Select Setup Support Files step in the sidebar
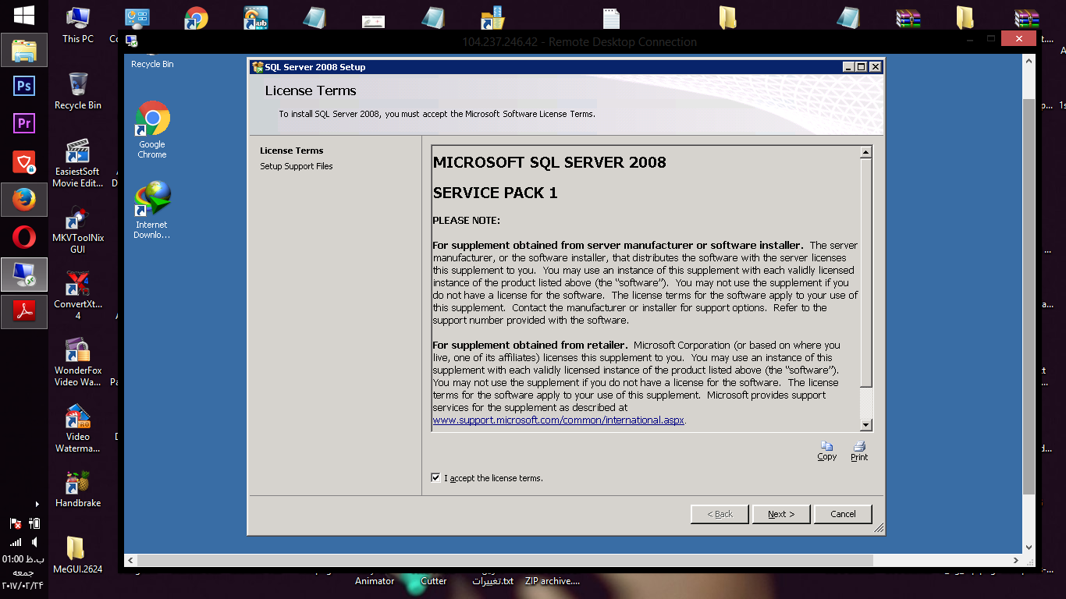 (x=297, y=166)
